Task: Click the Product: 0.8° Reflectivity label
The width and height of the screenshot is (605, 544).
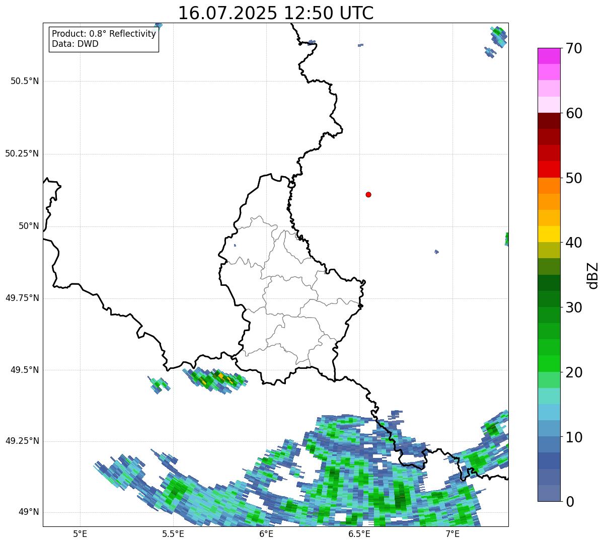Action: click(104, 34)
